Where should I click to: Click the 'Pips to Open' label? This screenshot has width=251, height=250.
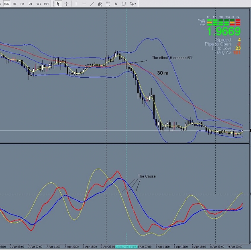218,44
